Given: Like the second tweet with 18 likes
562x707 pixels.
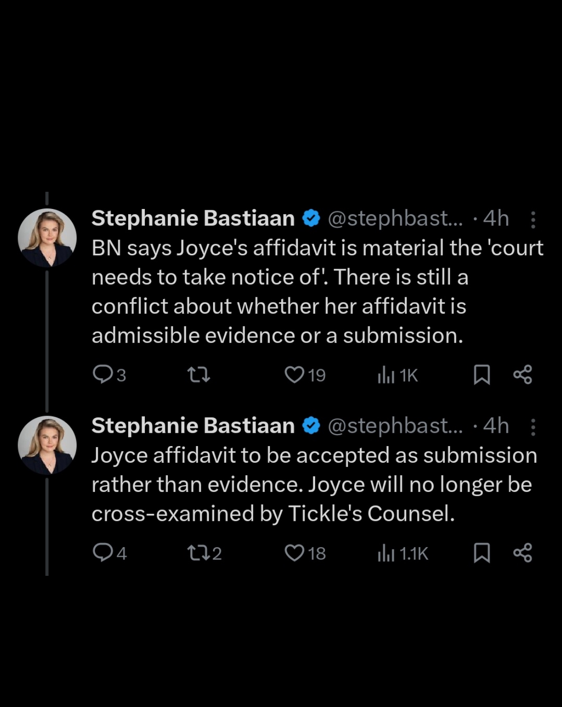Looking at the screenshot, I should click(305, 553).
